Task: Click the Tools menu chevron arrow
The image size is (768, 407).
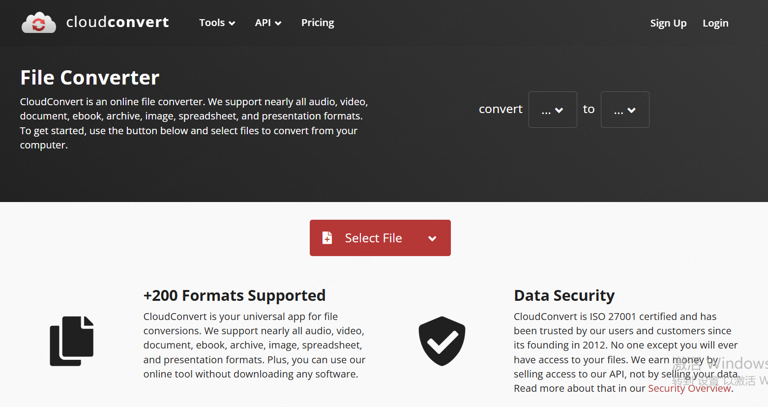Action: [x=232, y=23]
